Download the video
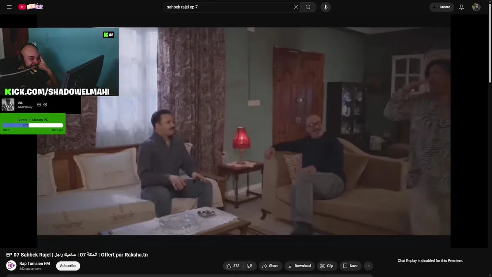This screenshot has height=277, width=492. (x=299, y=266)
